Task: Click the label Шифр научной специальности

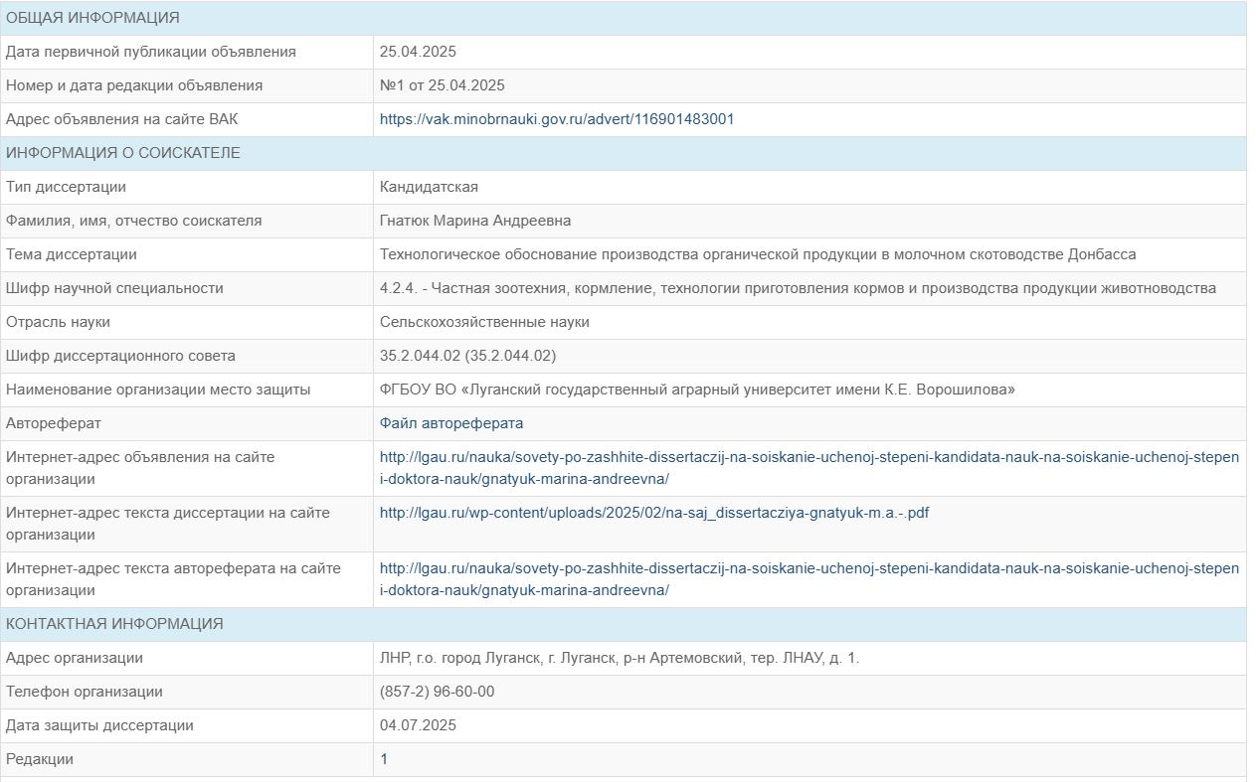Action: pos(114,288)
